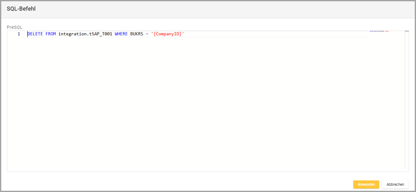
Task: Place cursor on the FROM keyword
Action: click(51, 34)
